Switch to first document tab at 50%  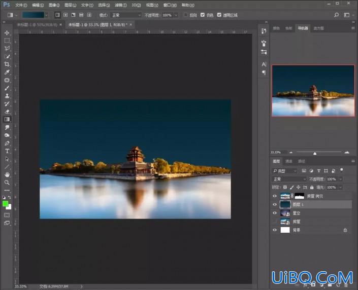coord(37,25)
